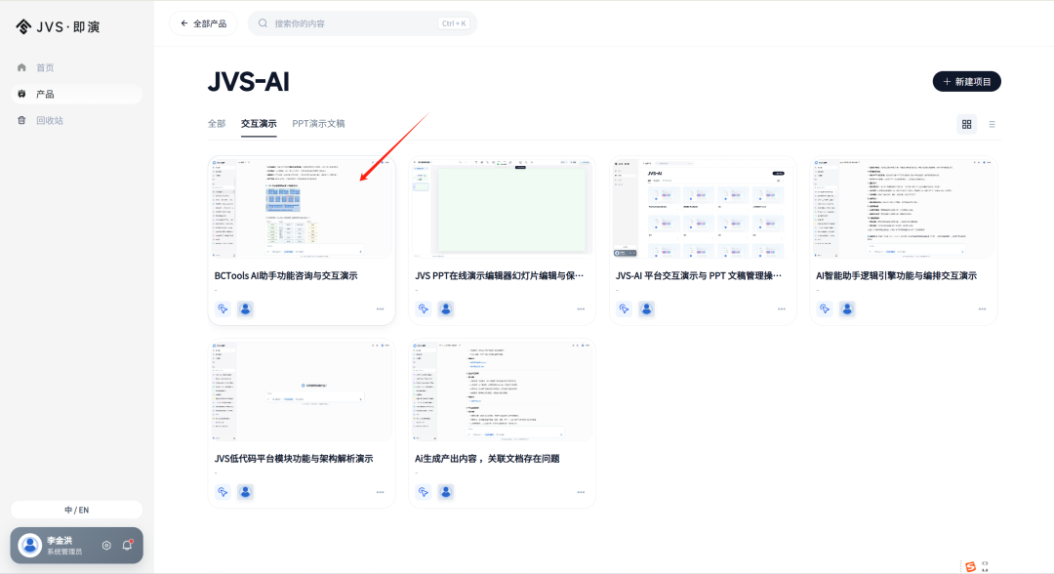Click the owner avatar on JVS PPT在线演示编辑器 card
Screen dimensions: 1054x574
click(x=446, y=309)
